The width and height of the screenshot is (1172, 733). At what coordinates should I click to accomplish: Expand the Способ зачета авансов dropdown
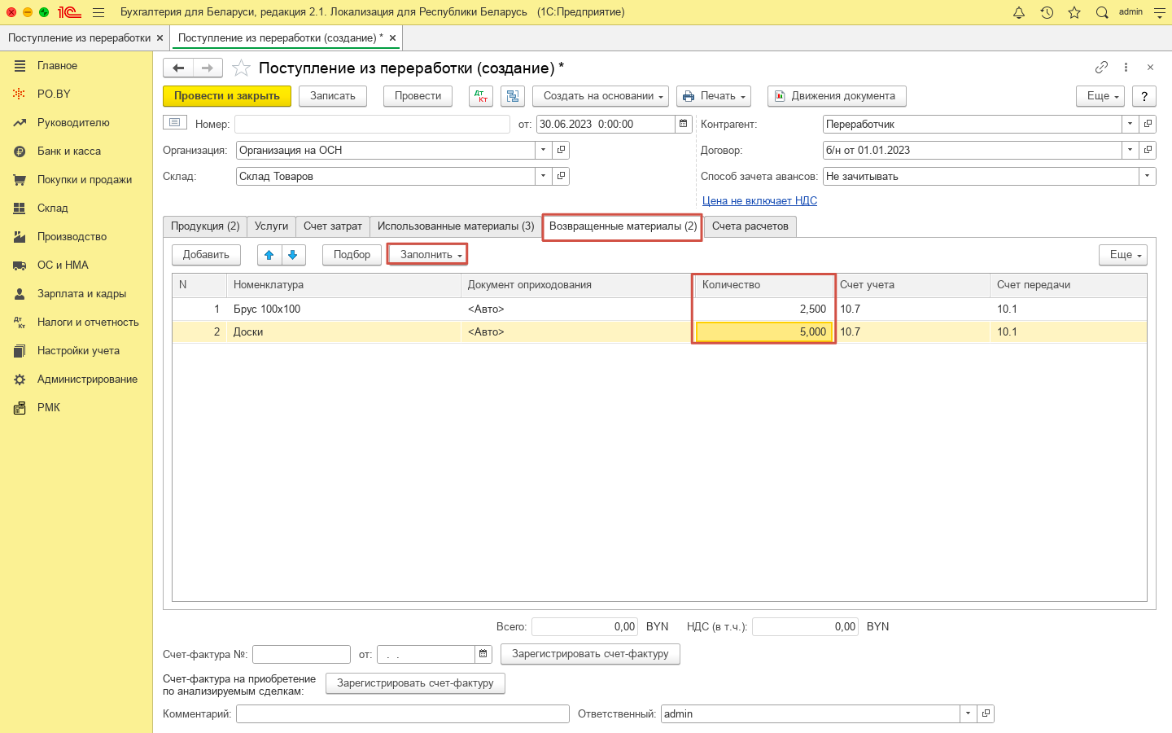(x=1147, y=176)
